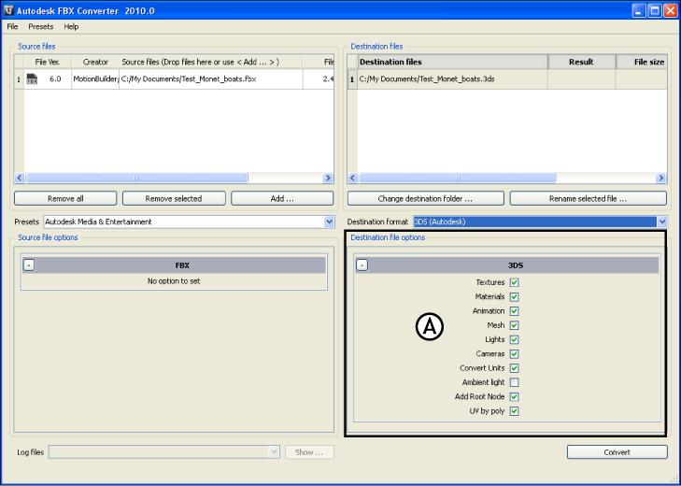Click the 3DS section header bar
The width and height of the screenshot is (681, 486).
point(507,265)
